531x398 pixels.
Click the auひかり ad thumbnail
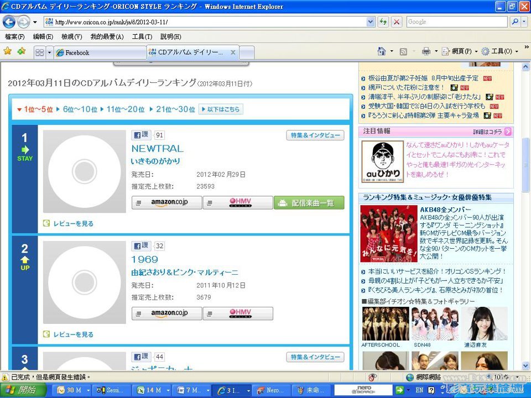pyautogui.click(x=382, y=162)
